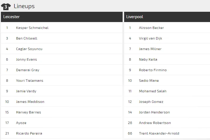Click on Ben Chilwell
The image size is (210, 140).
27,38
